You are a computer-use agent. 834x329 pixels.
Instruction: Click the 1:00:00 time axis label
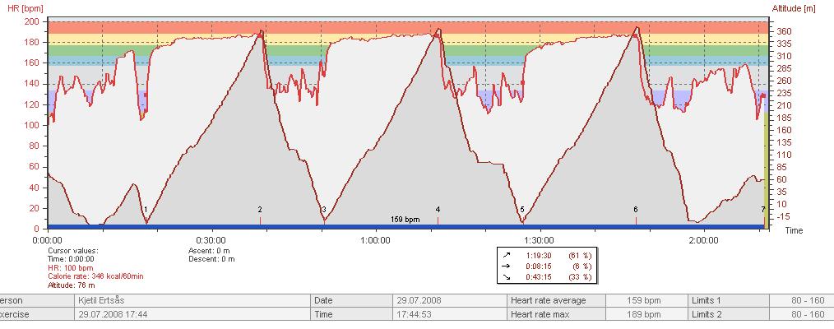click(375, 240)
